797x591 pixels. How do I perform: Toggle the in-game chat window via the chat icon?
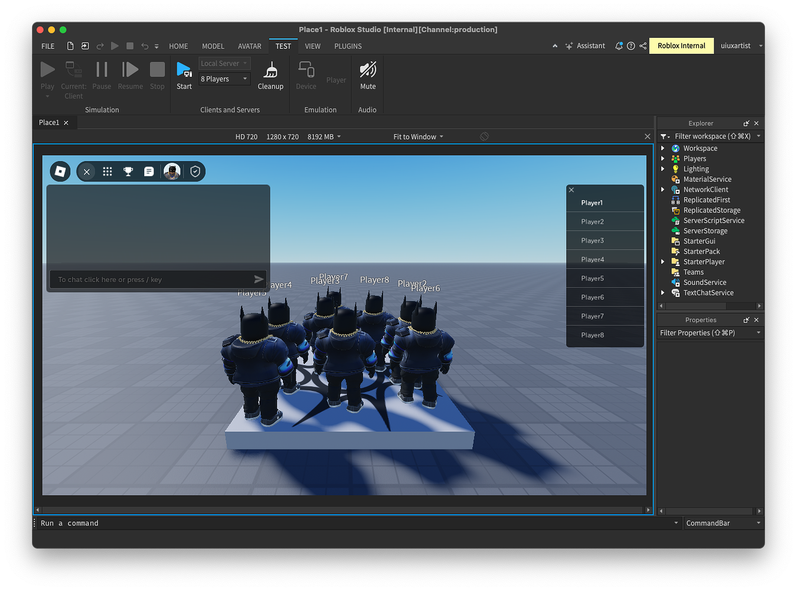point(149,171)
